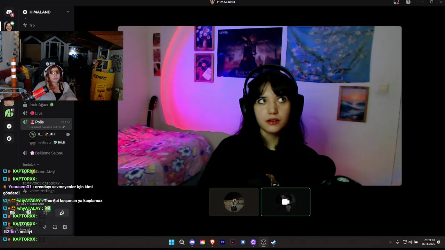Open the Brave browser taskbar icon
Screen dimensions: 445x250
212,242
